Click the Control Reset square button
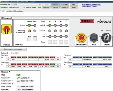 pos(35,39)
